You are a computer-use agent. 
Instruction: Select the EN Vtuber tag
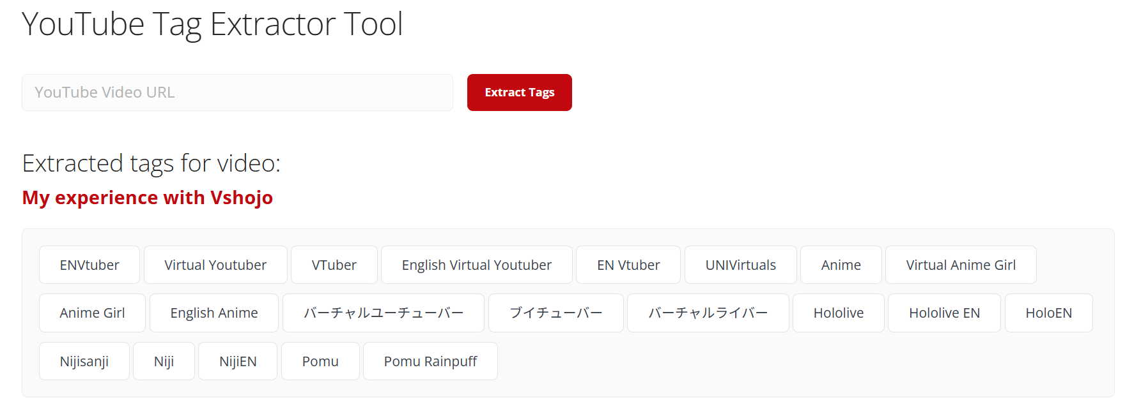tap(628, 265)
